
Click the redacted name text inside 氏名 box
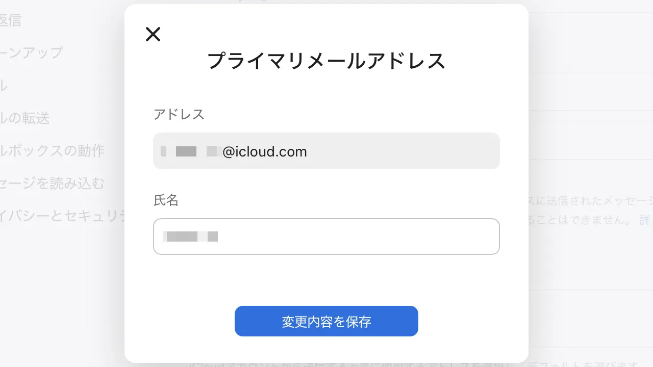tap(190, 236)
